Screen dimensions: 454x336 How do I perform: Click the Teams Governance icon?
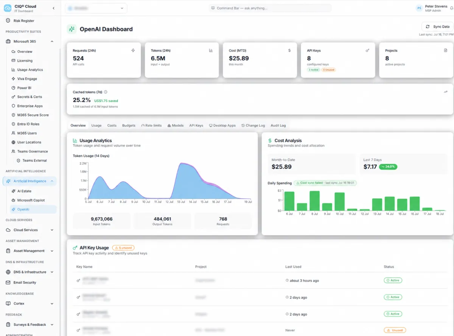pyautogui.click(x=14, y=151)
